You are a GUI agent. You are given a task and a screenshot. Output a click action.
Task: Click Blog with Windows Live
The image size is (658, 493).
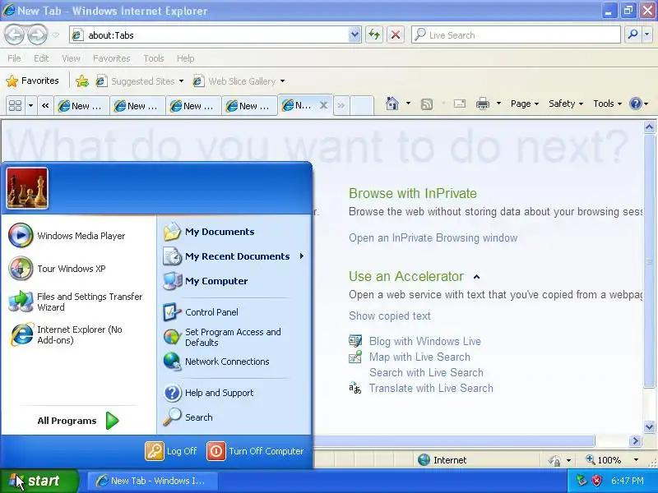coord(424,341)
